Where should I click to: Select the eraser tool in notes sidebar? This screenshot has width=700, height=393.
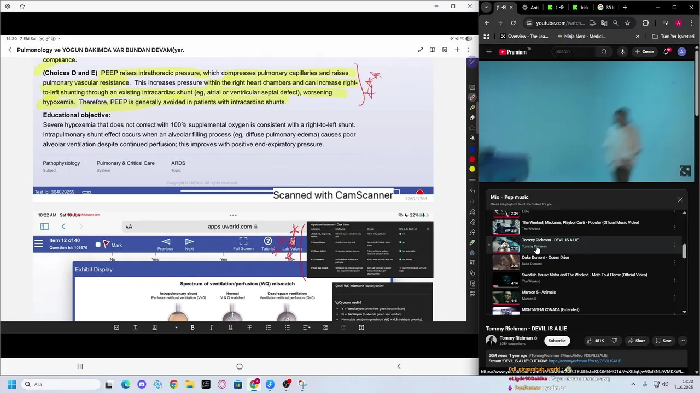tap(472, 117)
